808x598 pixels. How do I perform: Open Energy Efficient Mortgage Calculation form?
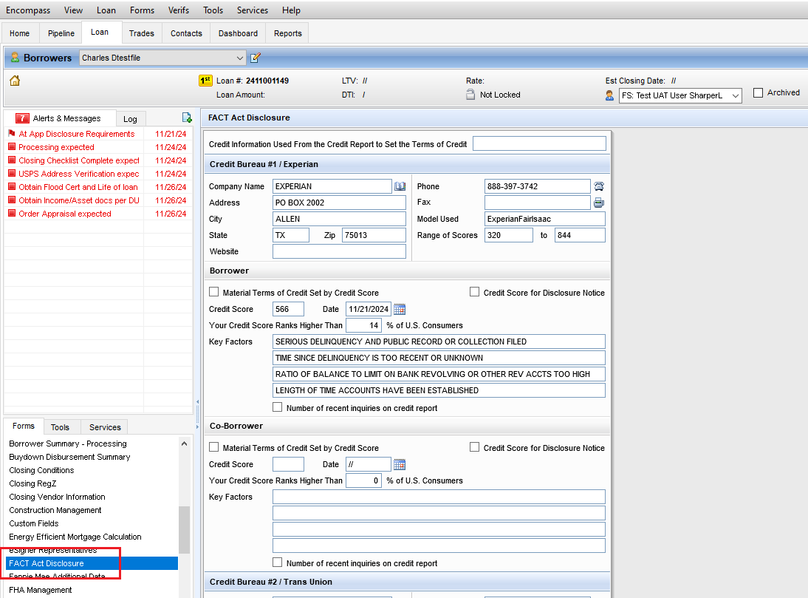click(75, 537)
